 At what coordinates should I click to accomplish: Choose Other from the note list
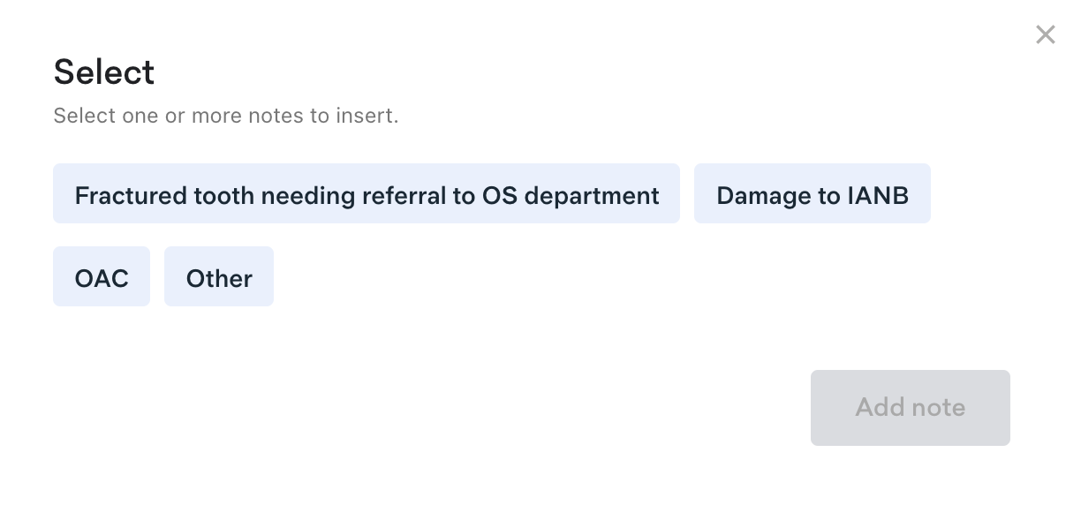point(219,277)
